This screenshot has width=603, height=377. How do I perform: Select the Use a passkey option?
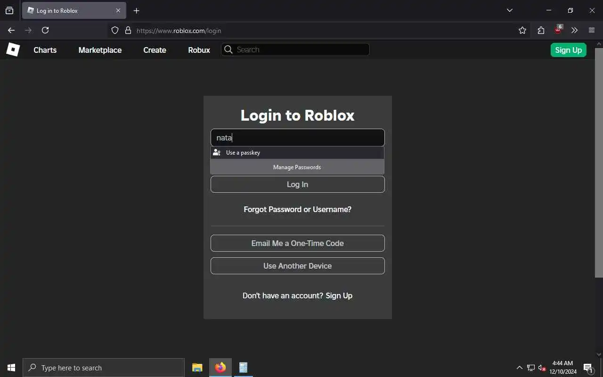(x=297, y=153)
